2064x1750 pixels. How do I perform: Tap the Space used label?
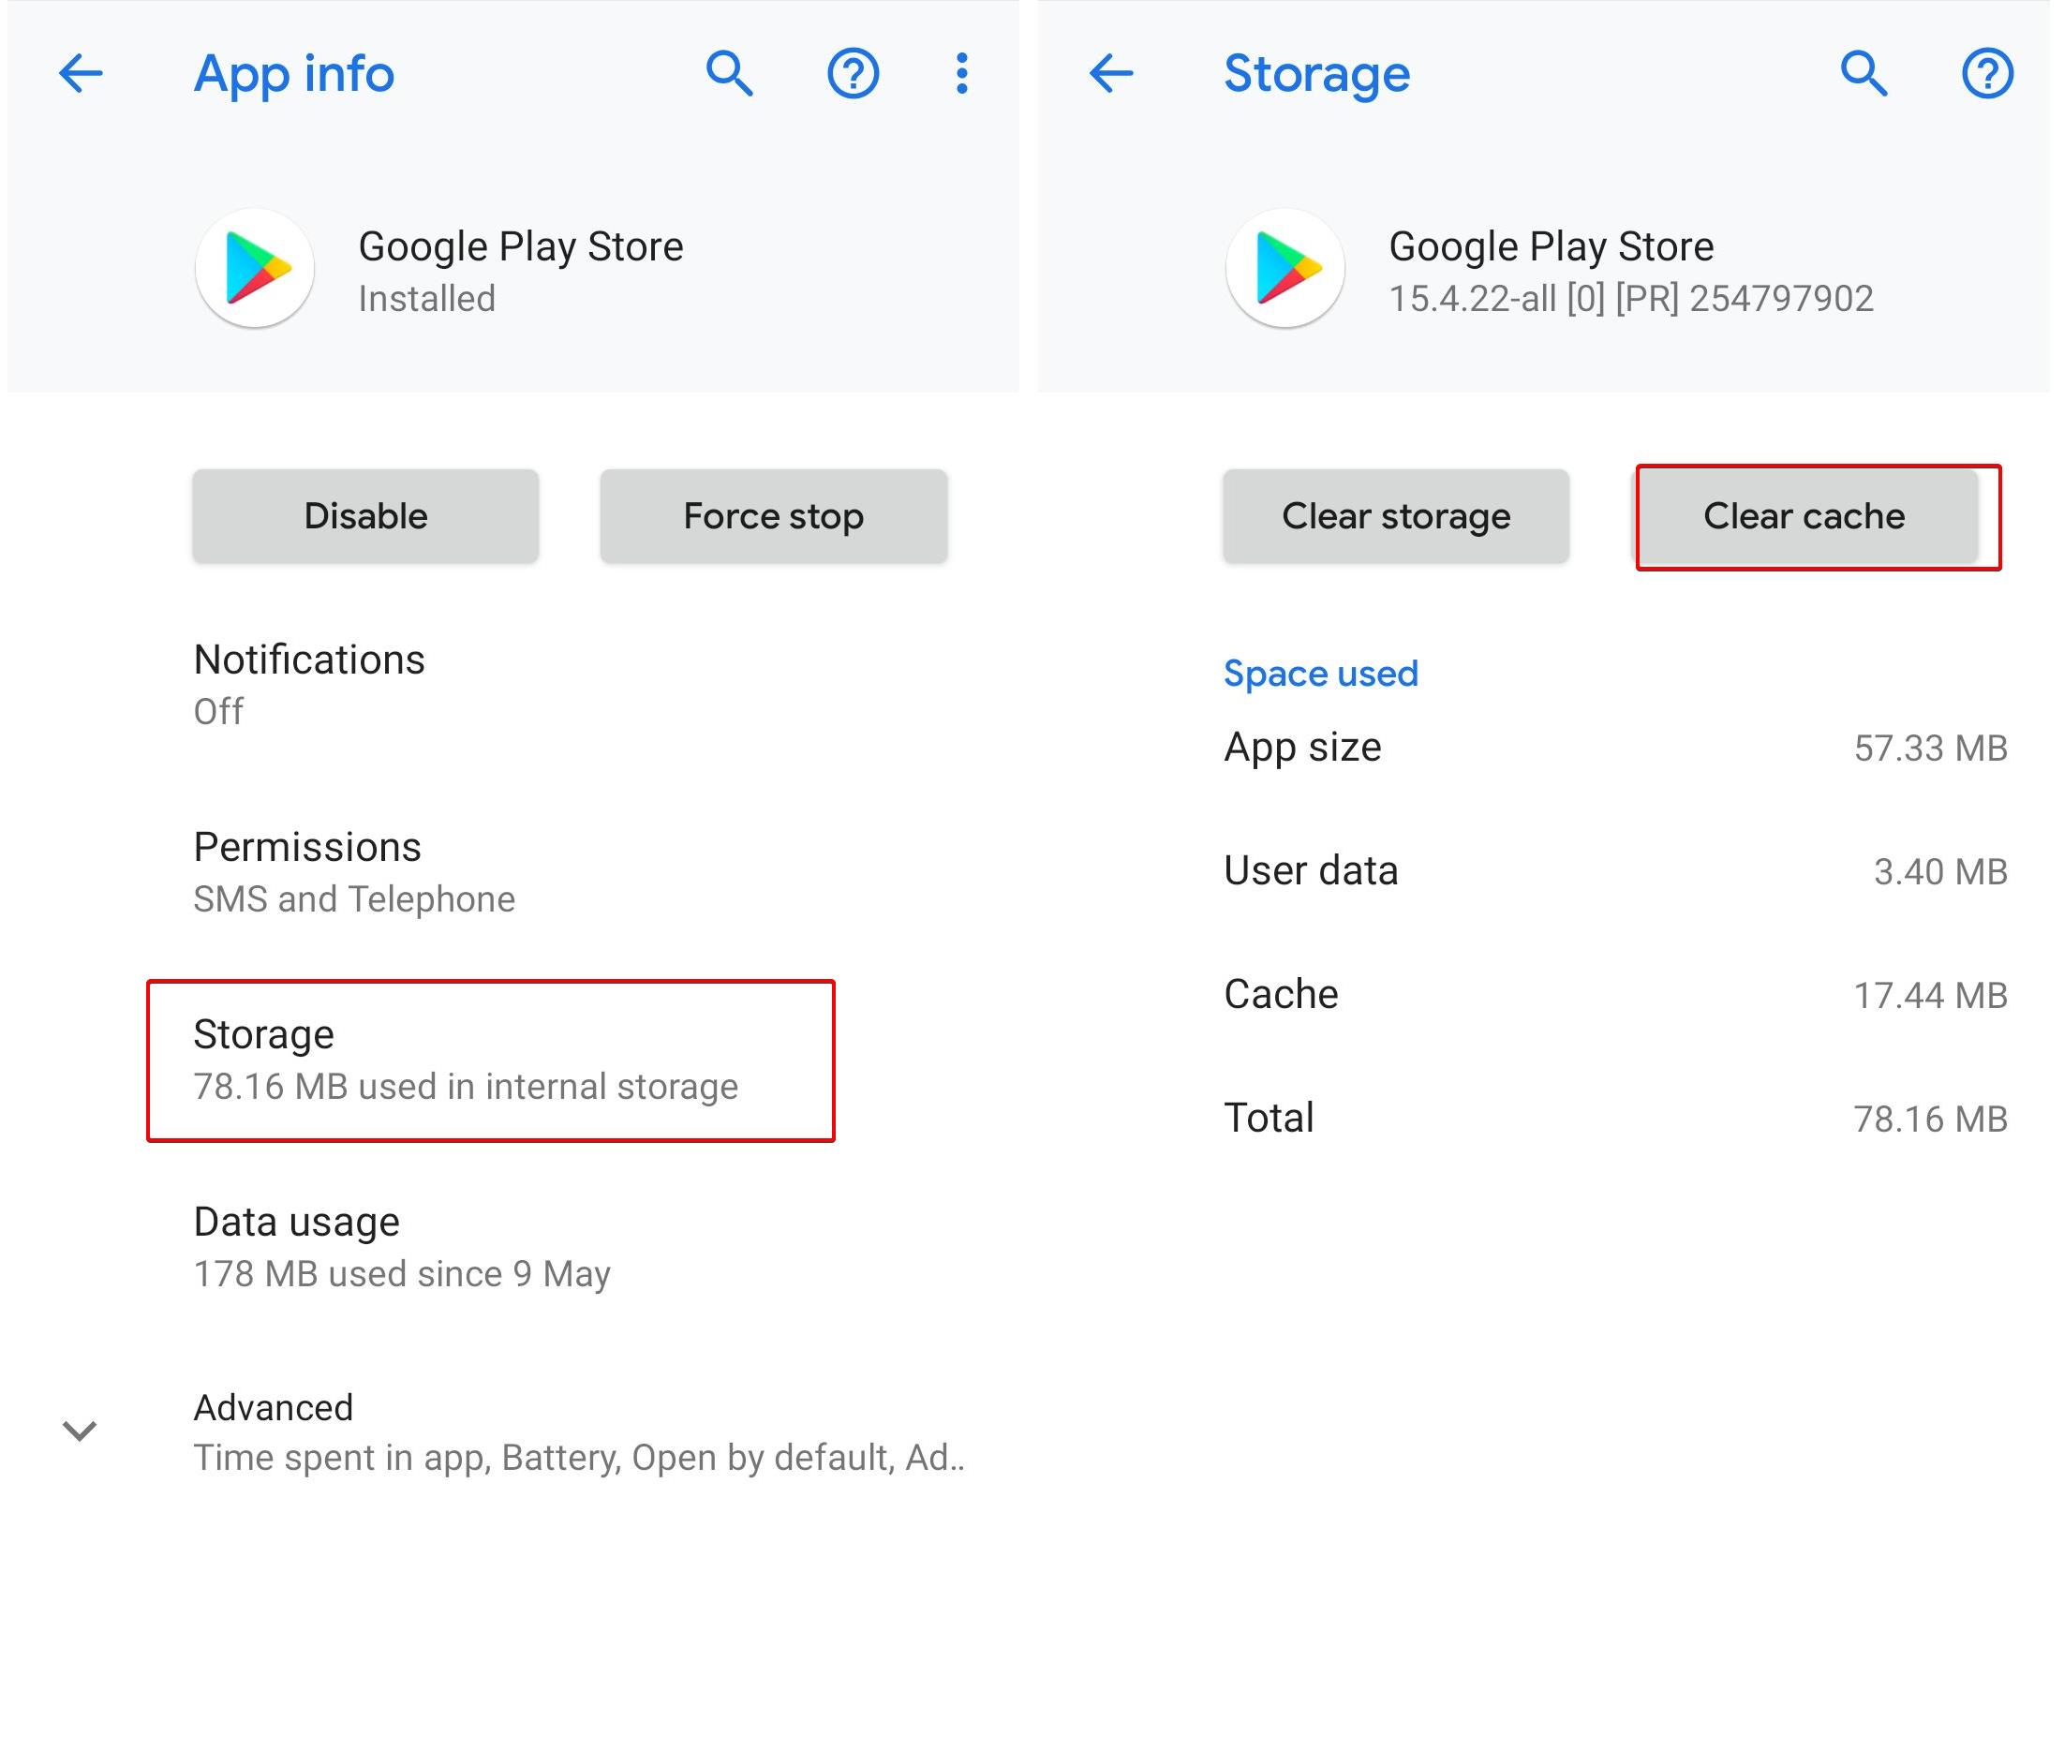click(x=1321, y=674)
